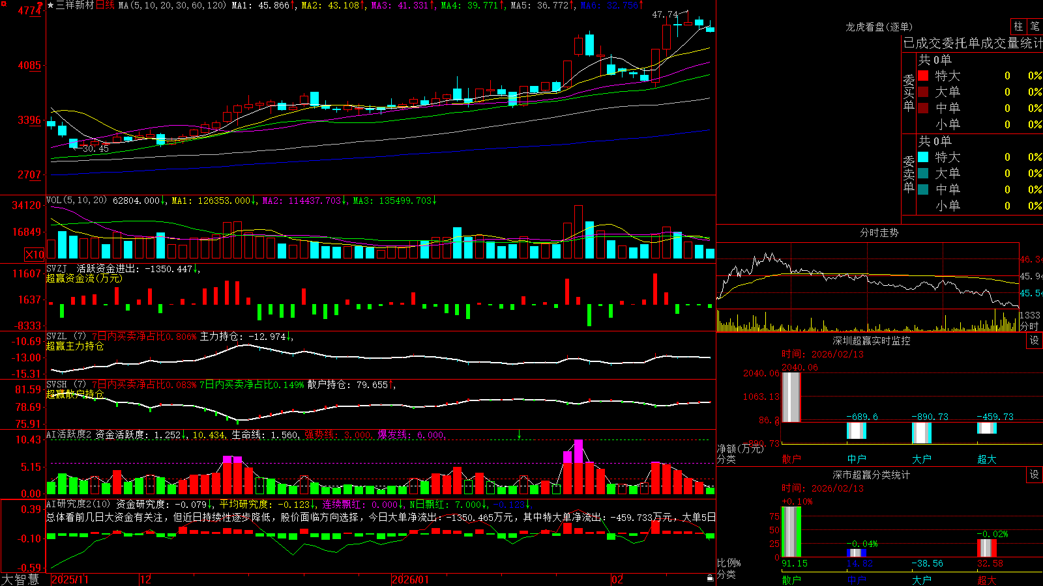
Task: Click the green down-arrow marker in AI活跃度 header
Action: pyautogui.click(x=520, y=434)
